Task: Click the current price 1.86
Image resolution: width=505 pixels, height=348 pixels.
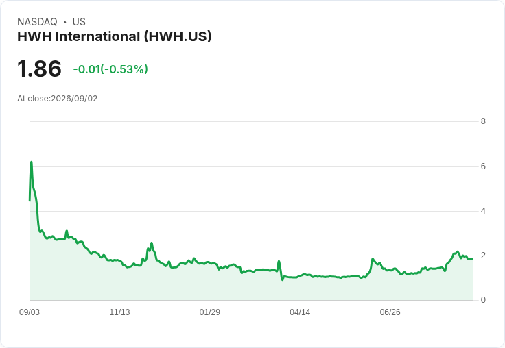Action: click(x=39, y=69)
